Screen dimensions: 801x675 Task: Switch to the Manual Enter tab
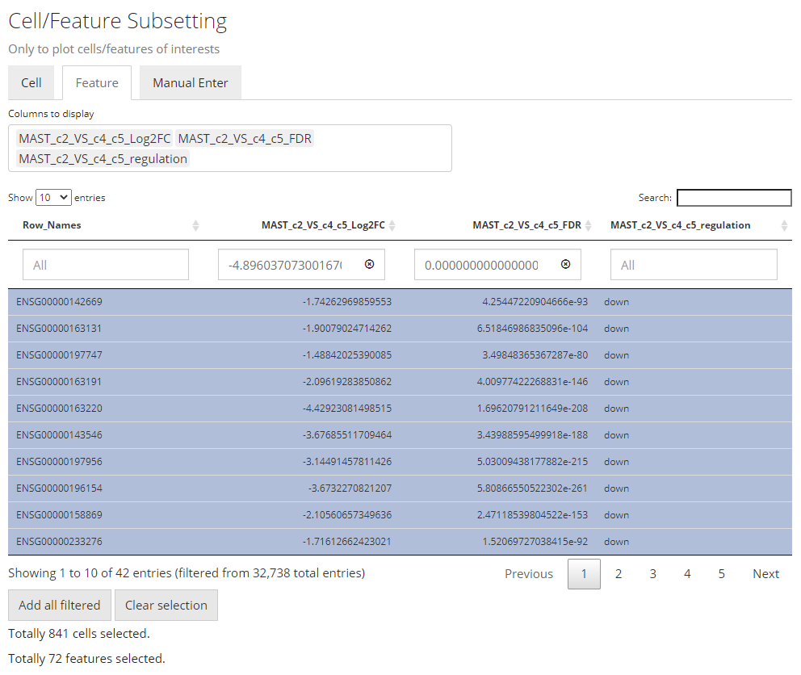click(190, 82)
